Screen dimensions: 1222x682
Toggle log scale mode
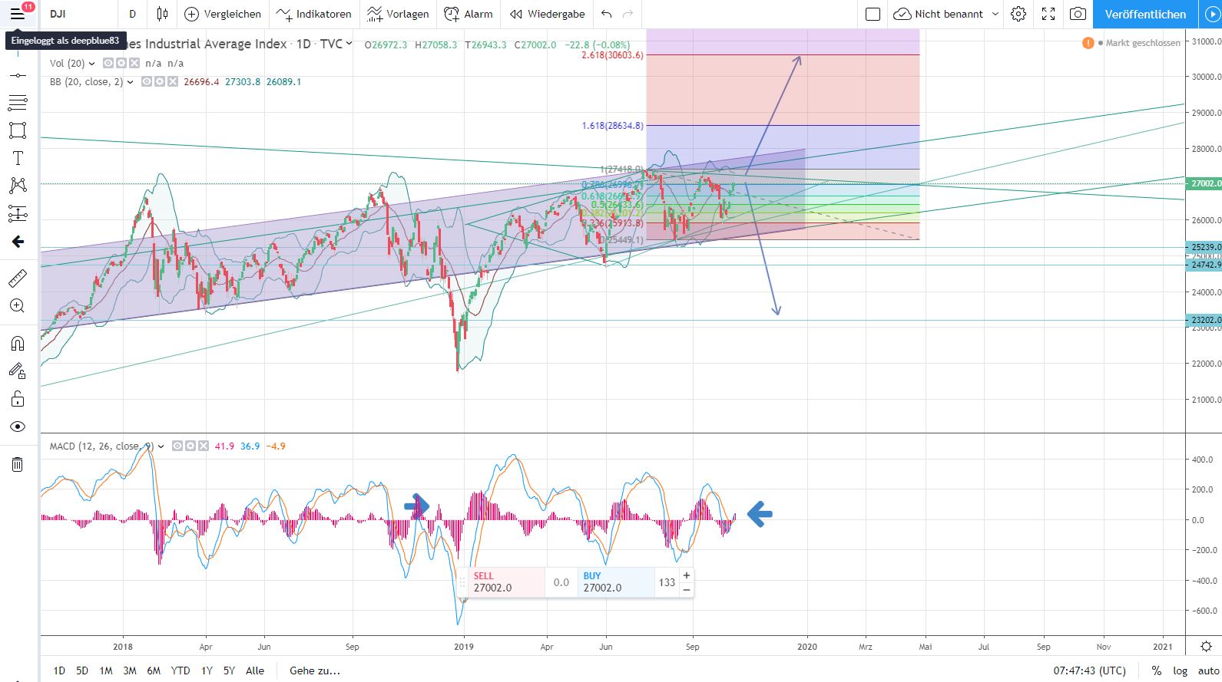(1180, 670)
